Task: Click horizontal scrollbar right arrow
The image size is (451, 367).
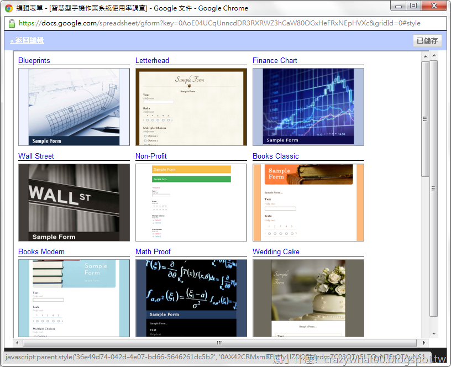Action: [424, 343]
